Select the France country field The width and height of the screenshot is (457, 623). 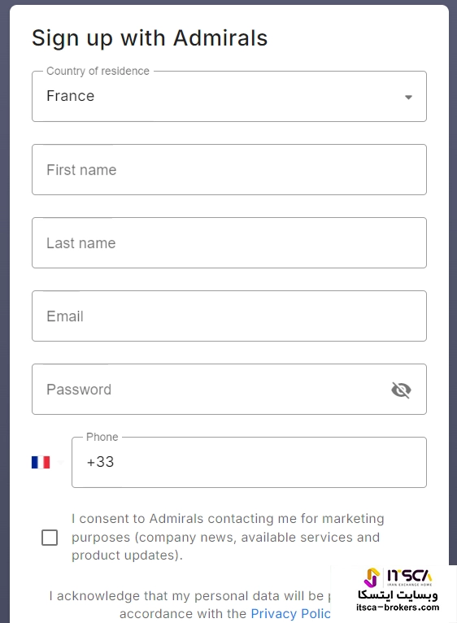(229, 97)
